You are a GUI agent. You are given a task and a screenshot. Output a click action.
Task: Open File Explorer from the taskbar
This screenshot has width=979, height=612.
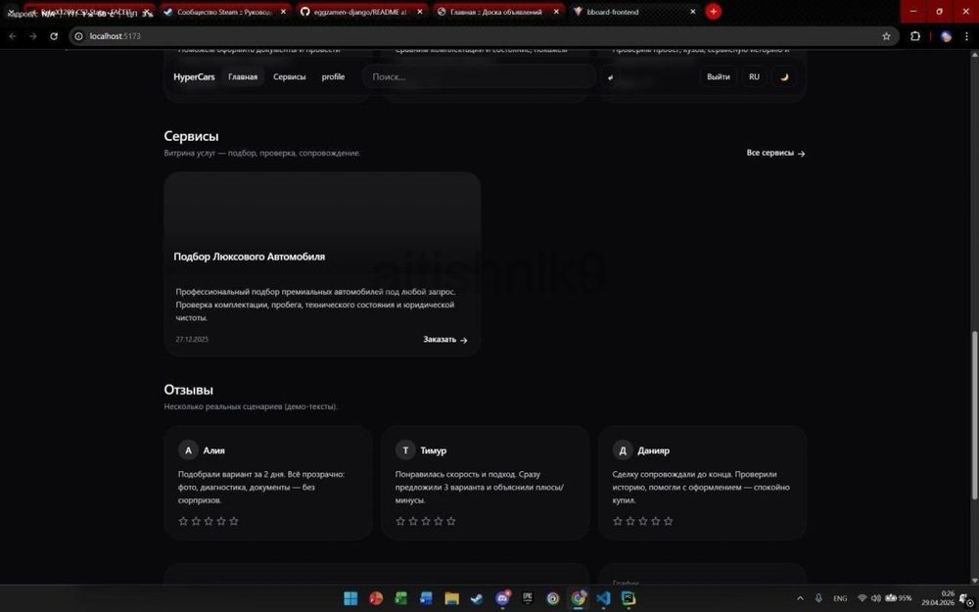click(x=451, y=598)
